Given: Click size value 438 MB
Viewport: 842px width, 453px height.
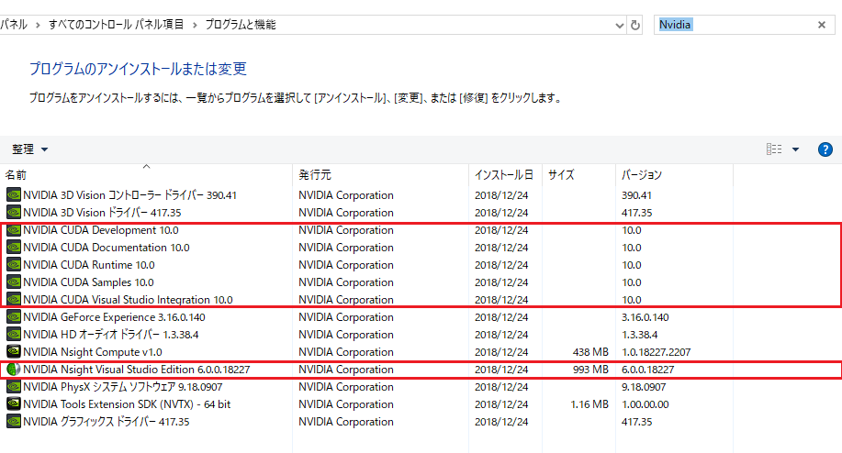Looking at the screenshot, I should point(590,352).
